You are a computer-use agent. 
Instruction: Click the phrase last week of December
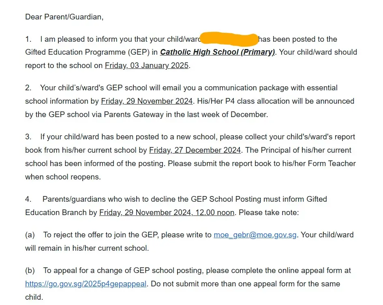coord(227,115)
